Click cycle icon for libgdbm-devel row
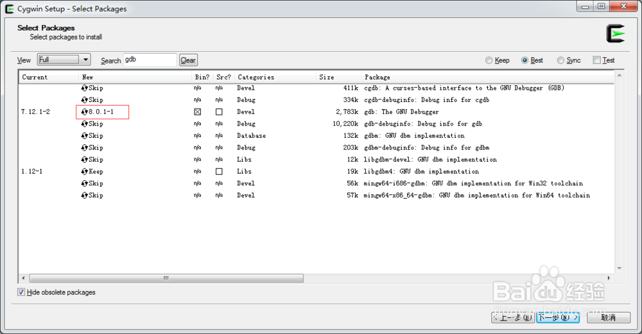 (x=84, y=160)
